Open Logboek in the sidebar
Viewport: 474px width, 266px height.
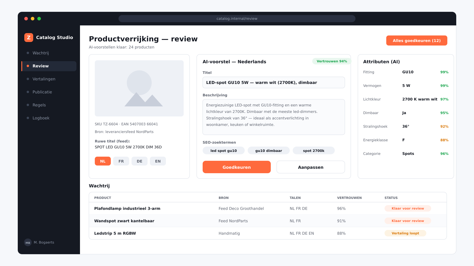point(49,118)
